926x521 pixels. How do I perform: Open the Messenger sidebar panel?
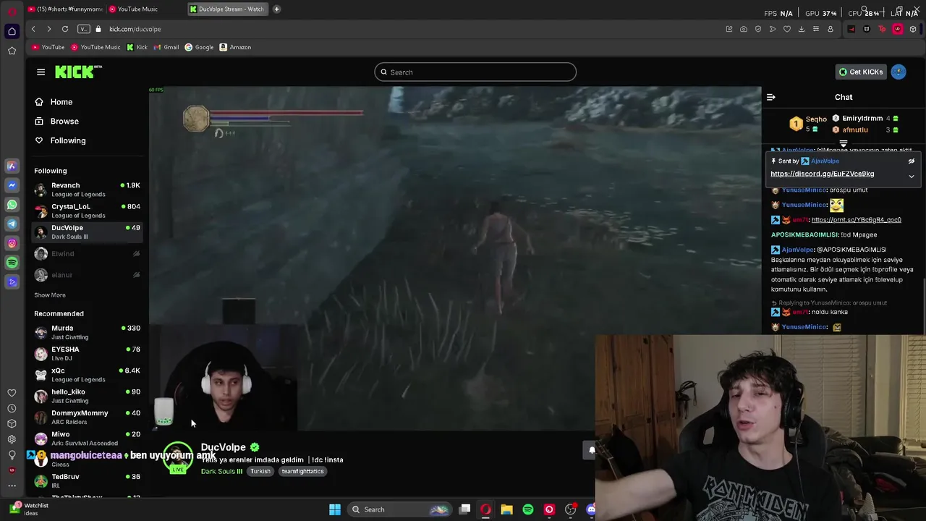click(x=12, y=185)
